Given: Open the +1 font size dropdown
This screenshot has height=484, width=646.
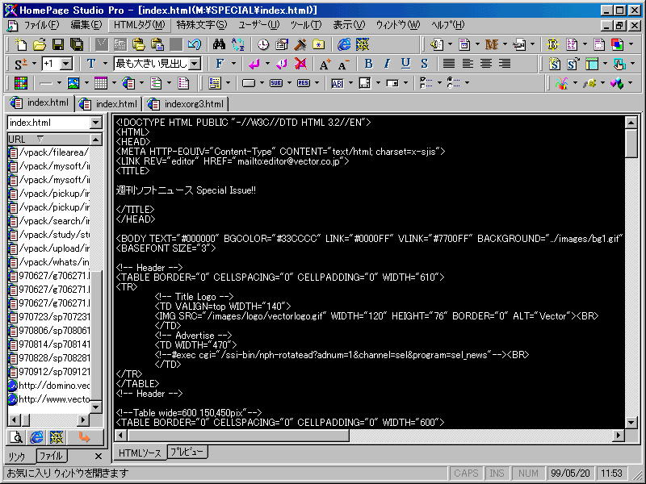Looking at the screenshot, I should 66,65.
